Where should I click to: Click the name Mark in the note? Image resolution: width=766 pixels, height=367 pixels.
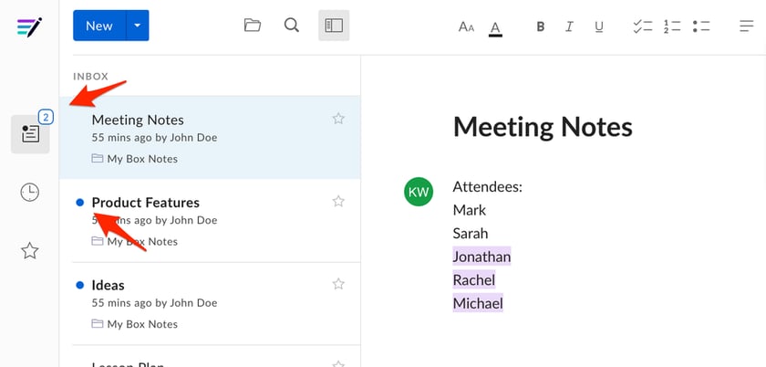point(470,210)
